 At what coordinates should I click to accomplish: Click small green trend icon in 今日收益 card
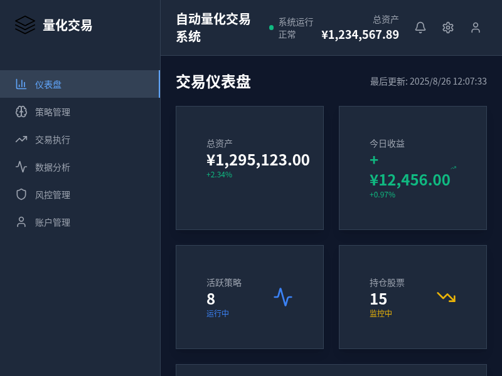pyautogui.click(x=453, y=167)
